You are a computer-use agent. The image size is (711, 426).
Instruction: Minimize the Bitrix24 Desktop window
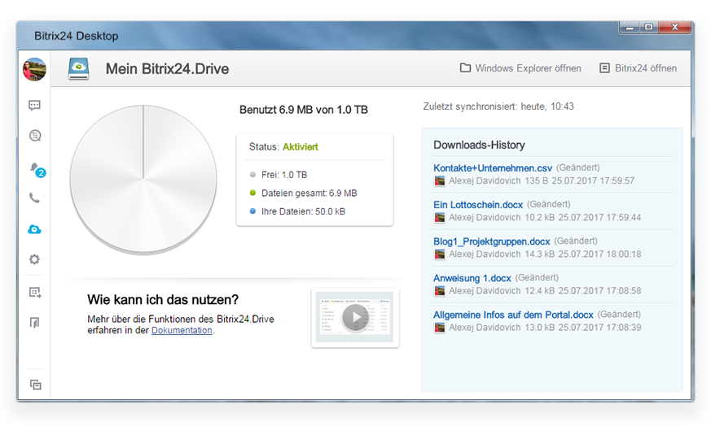pyautogui.click(x=630, y=28)
